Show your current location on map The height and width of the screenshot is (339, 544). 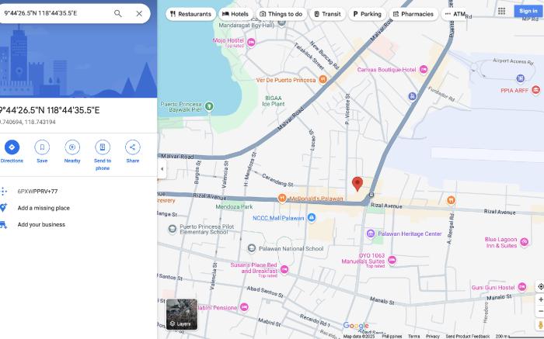coord(540,286)
